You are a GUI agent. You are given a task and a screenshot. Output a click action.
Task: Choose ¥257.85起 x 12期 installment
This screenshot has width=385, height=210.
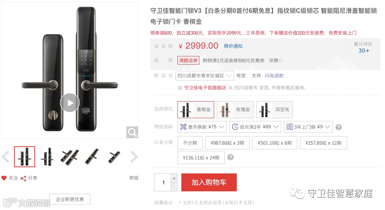[323, 143]
